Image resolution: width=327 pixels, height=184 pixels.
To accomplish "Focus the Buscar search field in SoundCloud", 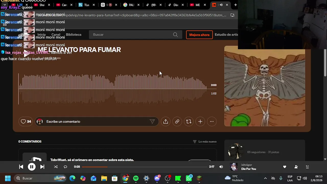I will (x=135, y=35).
